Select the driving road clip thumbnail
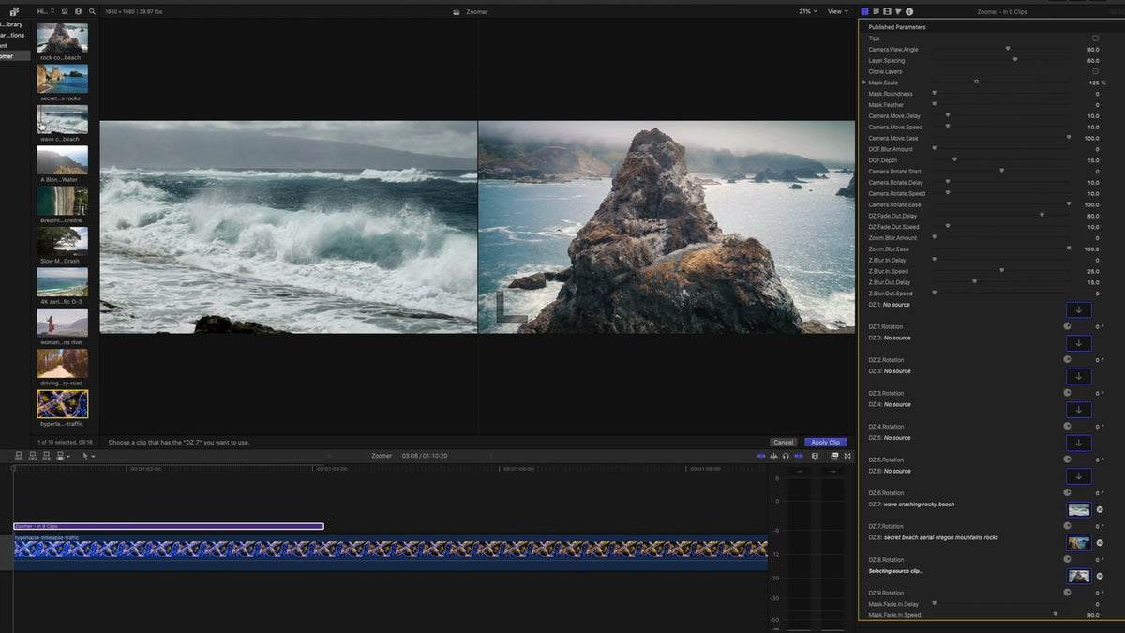 [62, 363]
